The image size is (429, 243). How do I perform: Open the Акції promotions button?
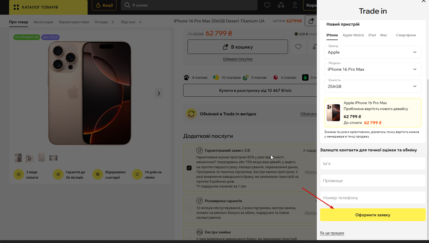coord(104,5)
